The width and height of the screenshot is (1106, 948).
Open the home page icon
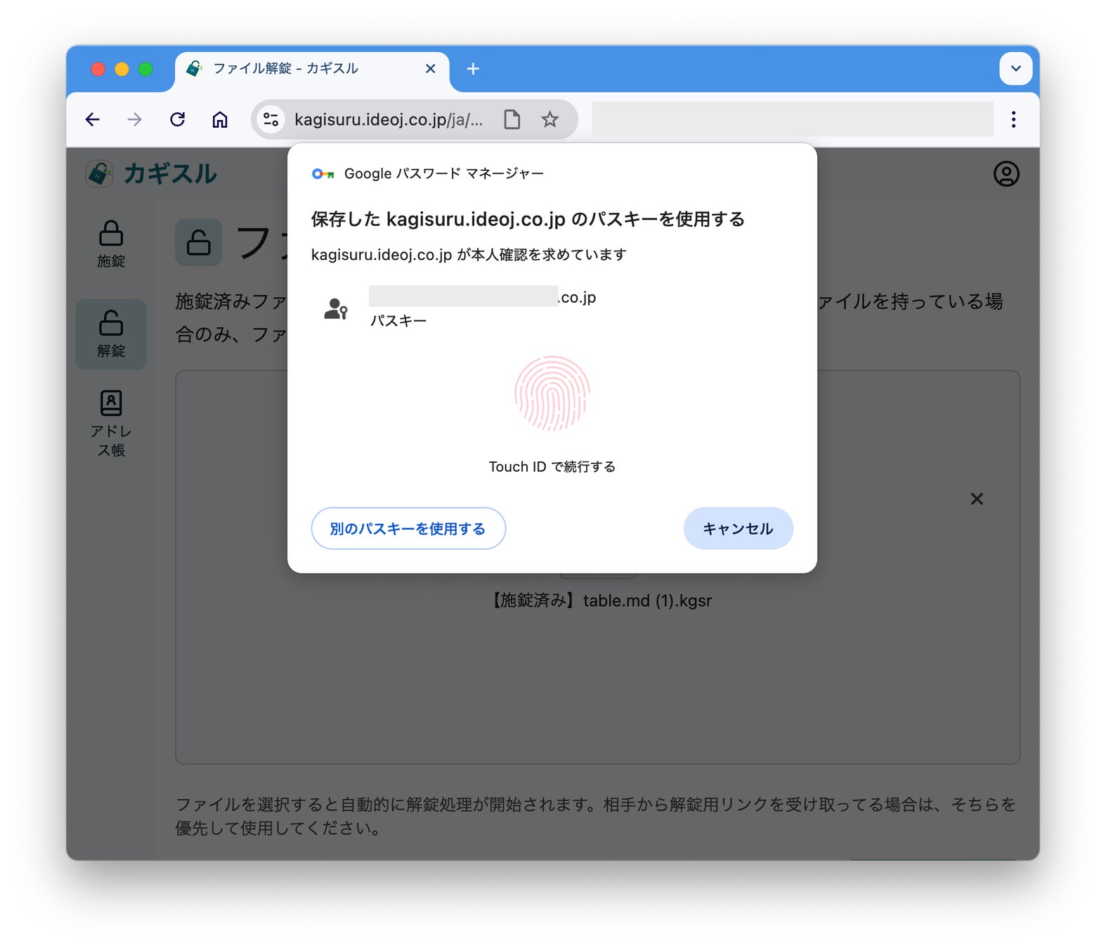(x=220, y=119)
